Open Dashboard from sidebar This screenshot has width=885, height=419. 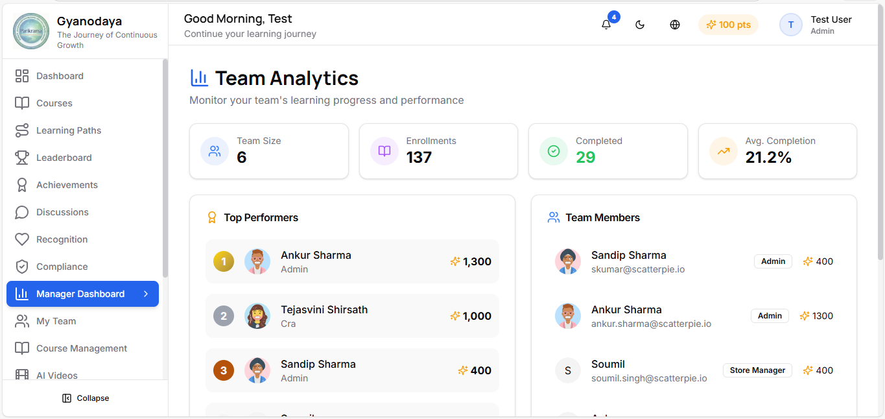click(x=82, y=76)
